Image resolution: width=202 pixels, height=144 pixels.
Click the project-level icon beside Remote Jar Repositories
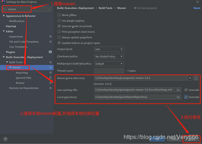[50, 88]
